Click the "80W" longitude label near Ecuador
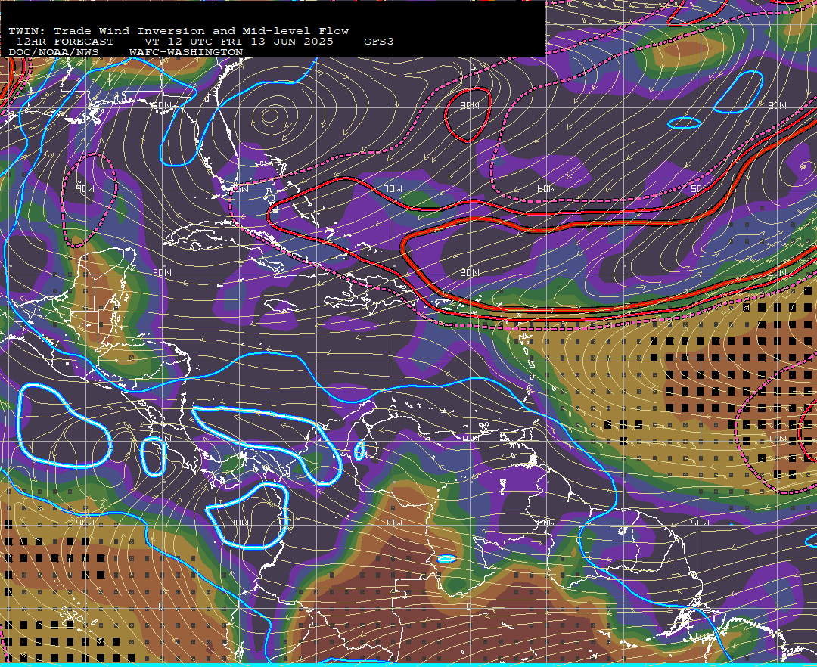 [239, 523]
